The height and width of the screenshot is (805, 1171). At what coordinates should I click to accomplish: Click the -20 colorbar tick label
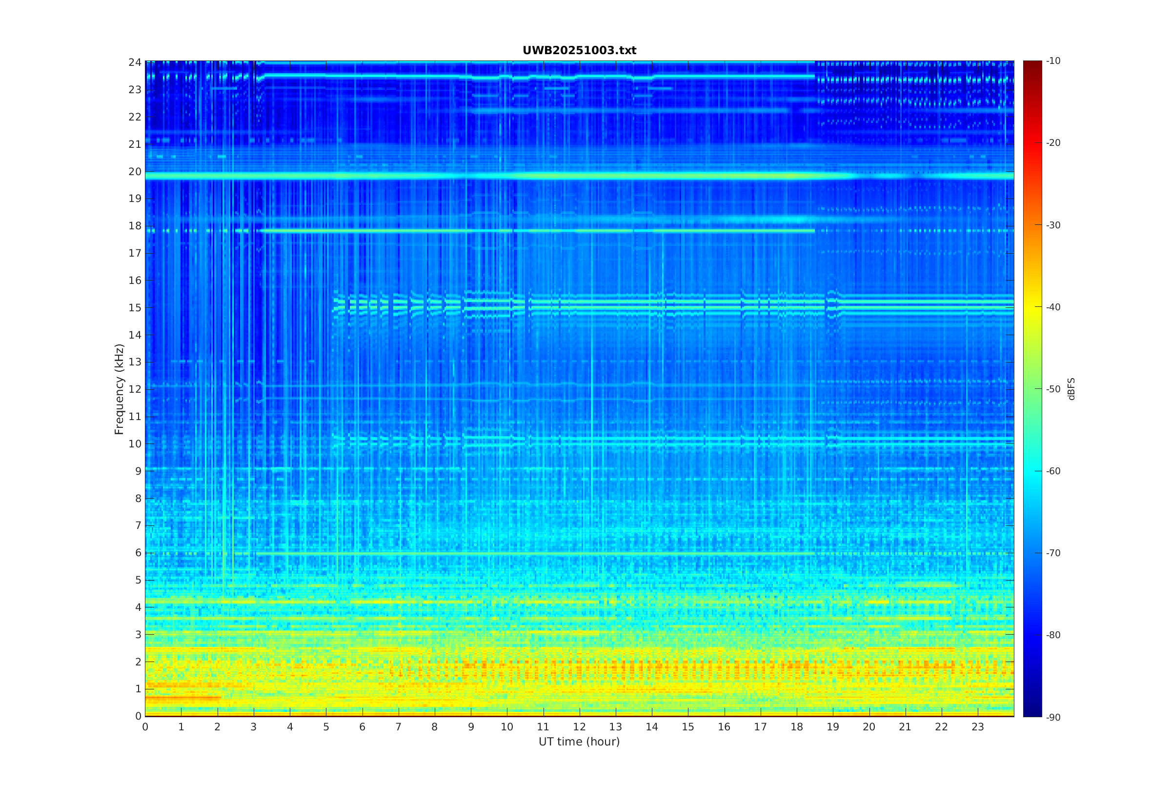[1053, 143]
